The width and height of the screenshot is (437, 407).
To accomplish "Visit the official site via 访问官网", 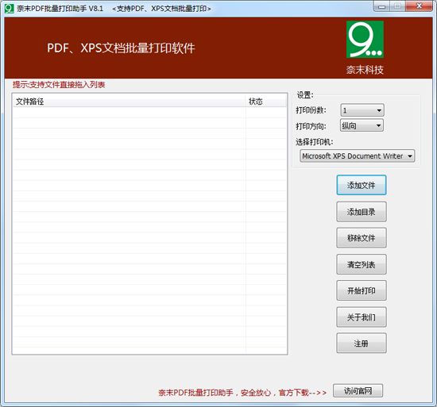I will [x=358, y=391].
